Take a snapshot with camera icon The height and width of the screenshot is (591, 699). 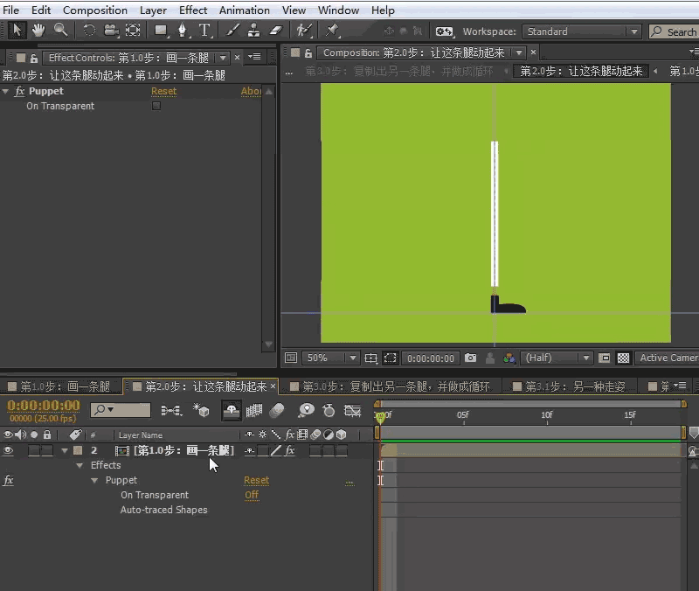(471, 358)
